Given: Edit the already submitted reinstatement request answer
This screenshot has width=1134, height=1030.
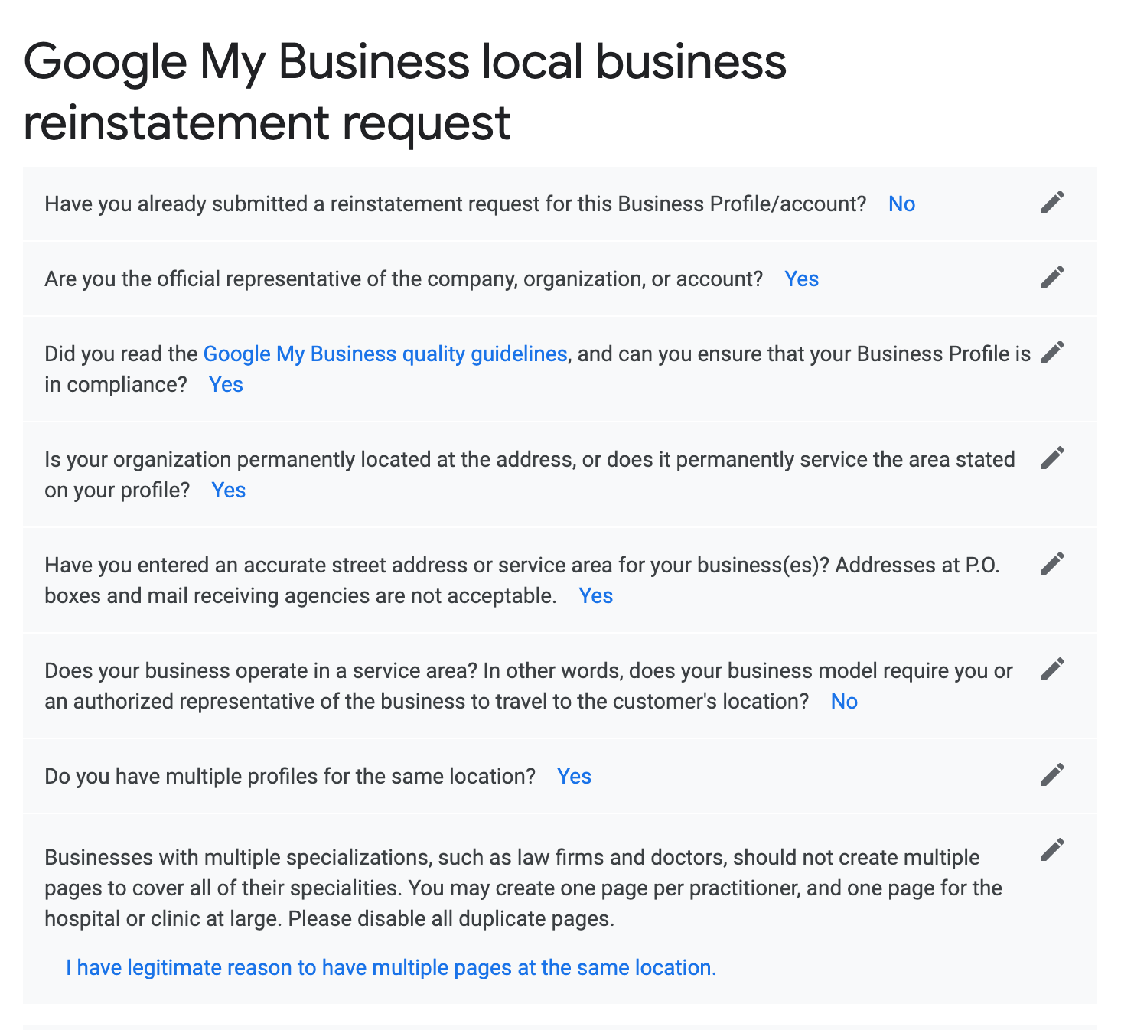Looking at the screenshot, I should point(1053,203).
